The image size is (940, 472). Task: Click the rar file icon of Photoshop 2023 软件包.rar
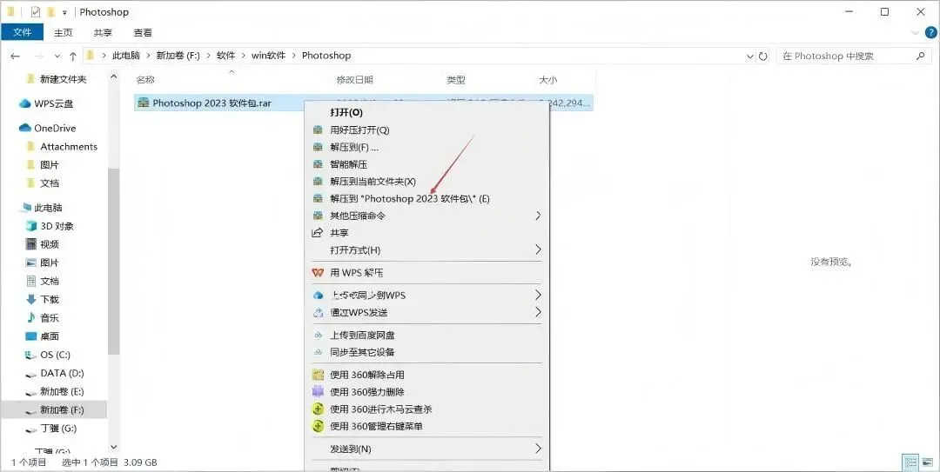click(143, 103)
